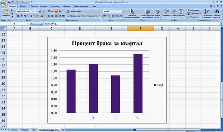Toggle bold formatting Ж button
Image resolution: width=223 pixels, height=132 pixels.
18,16
